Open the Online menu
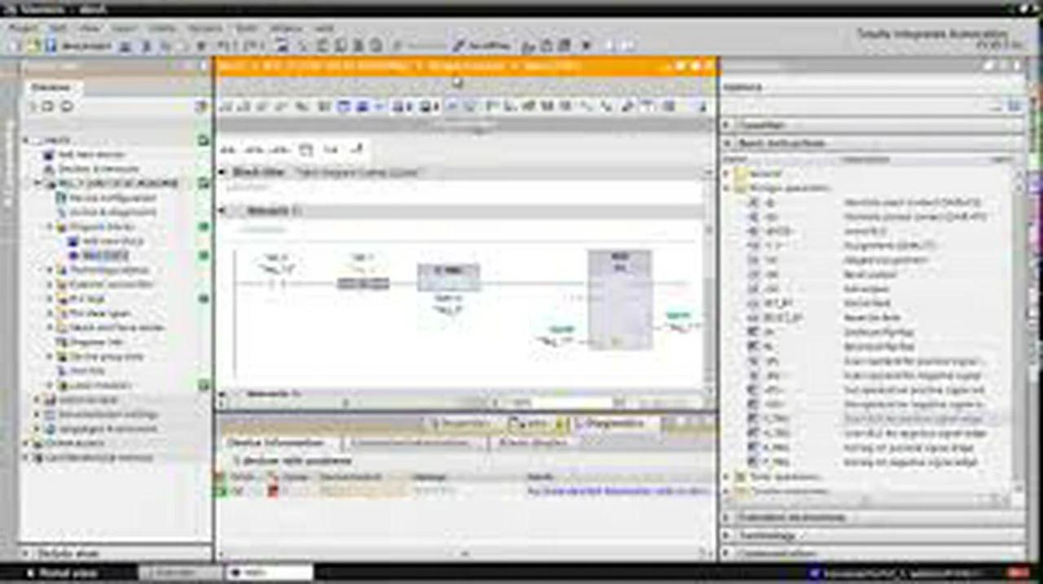Viewport: 1043px width, 584px height. pos(162,28)
